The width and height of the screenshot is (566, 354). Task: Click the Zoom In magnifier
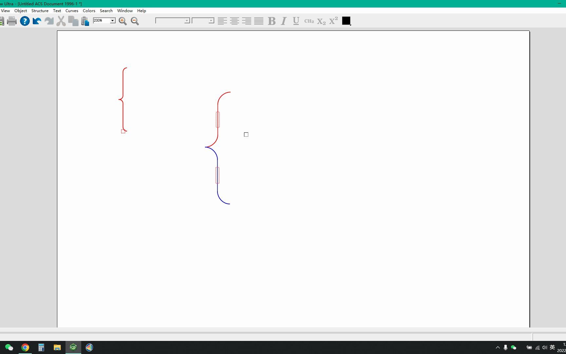pos(123,21)
